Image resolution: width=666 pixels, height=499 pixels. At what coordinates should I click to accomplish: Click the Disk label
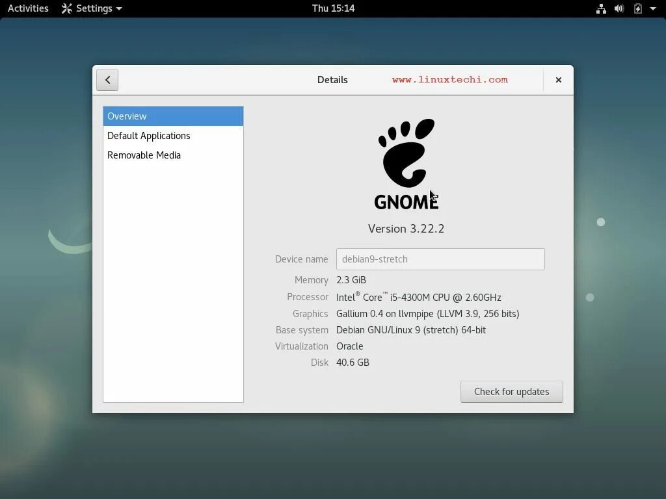pos(319,363)
